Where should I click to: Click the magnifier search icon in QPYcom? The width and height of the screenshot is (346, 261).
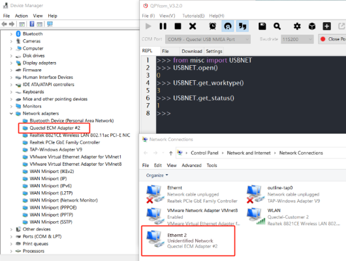pyautogui.click(x=277, y=26)
